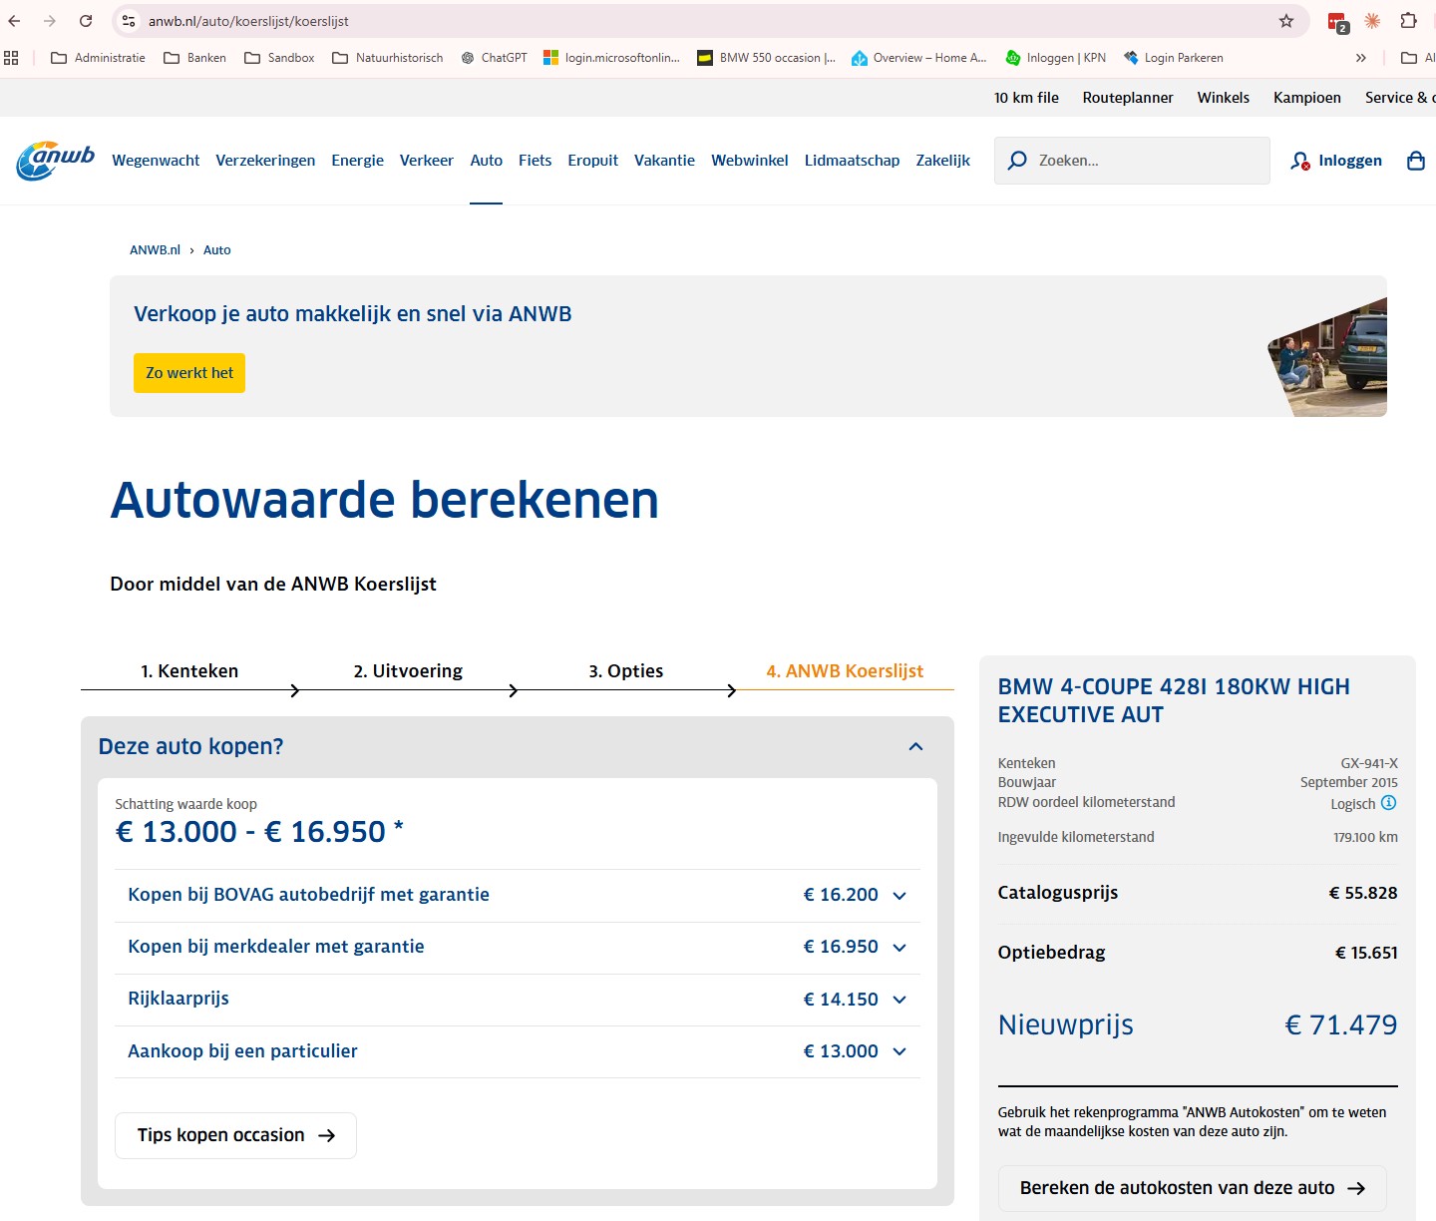
Task: Click the Nieuwprijs value € 71.479
Action: click(x=1341, y=1024)
